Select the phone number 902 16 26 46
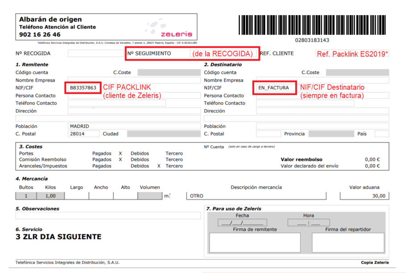This screenshot has width=406, height=273. (x=40, y=34)
